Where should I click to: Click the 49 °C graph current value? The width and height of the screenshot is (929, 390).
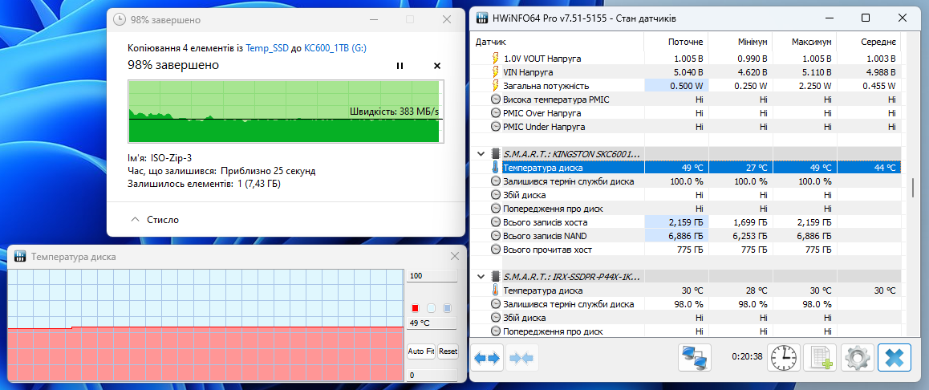point(432,323)
